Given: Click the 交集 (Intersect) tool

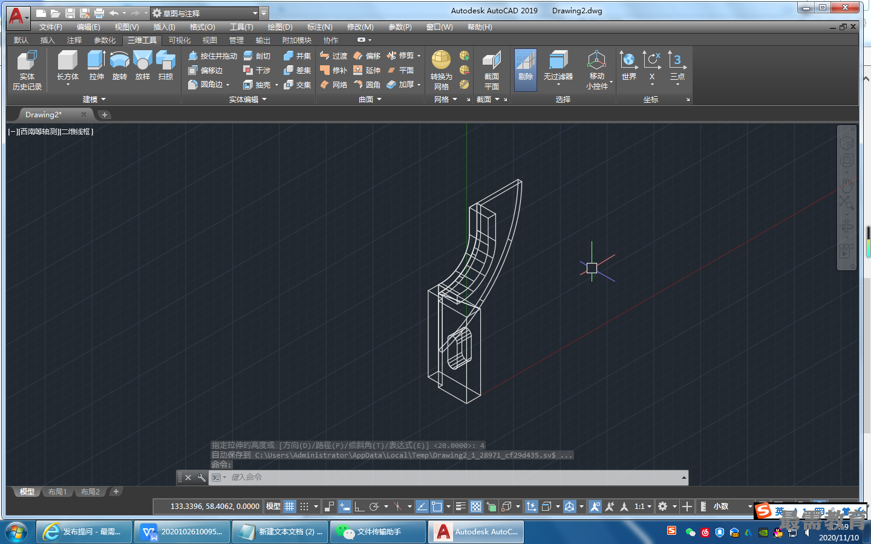Looking at the screenshot, I should tap(298, 85).
